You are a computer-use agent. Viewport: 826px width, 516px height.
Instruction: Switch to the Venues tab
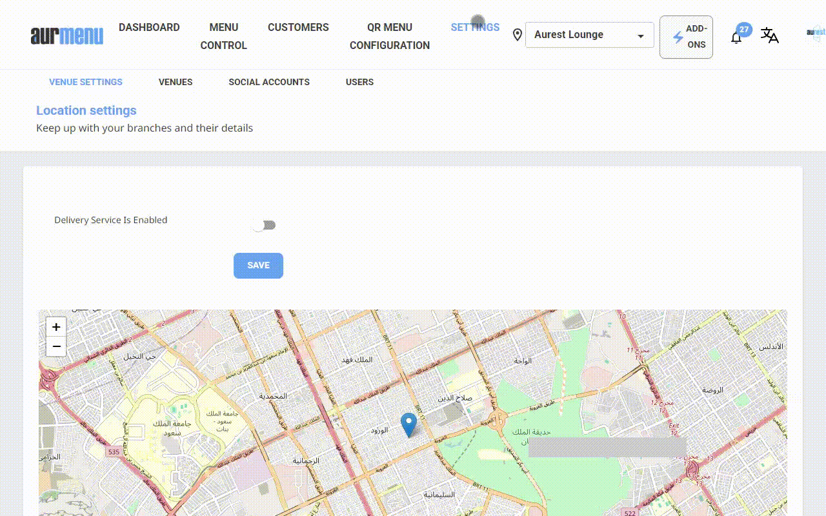[176, 82]
